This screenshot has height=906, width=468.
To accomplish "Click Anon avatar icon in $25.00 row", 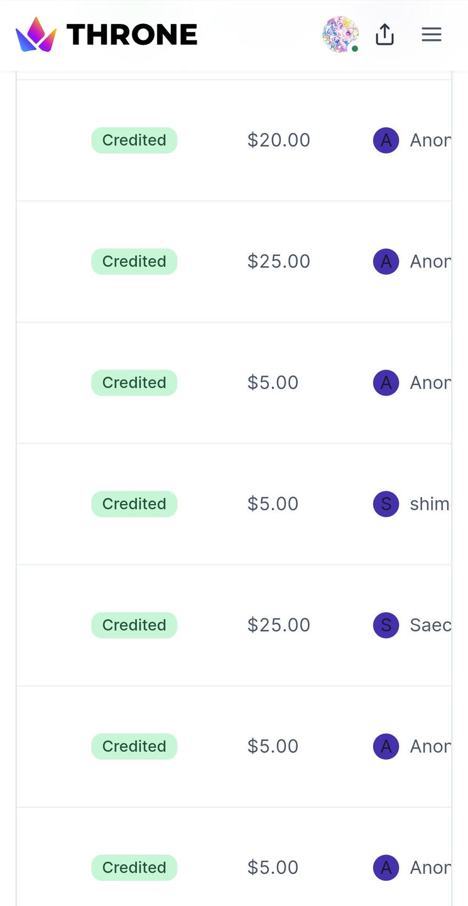I will click(386, 261).
